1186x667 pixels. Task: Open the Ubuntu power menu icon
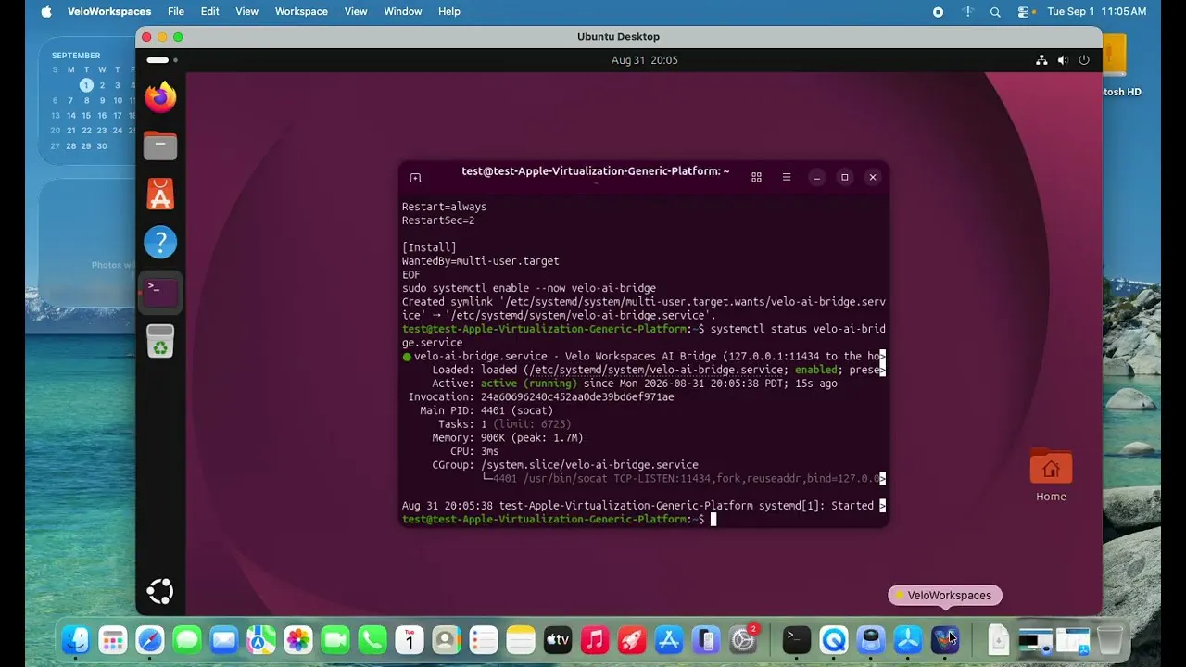tap(1084, 60)
